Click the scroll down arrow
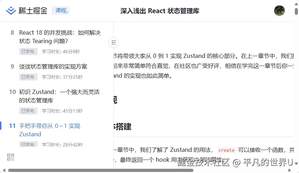Image resolution: width=299 pixels, height=173 pixels. [x=296, y=164]
